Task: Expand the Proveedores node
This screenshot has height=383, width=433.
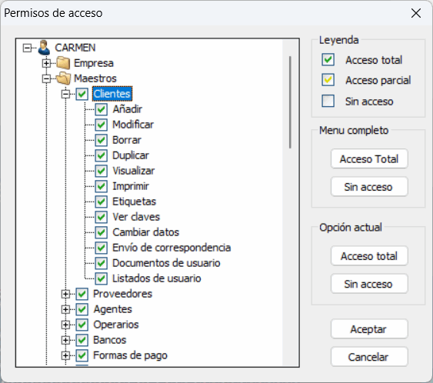Action: click(x=65, y=294)
